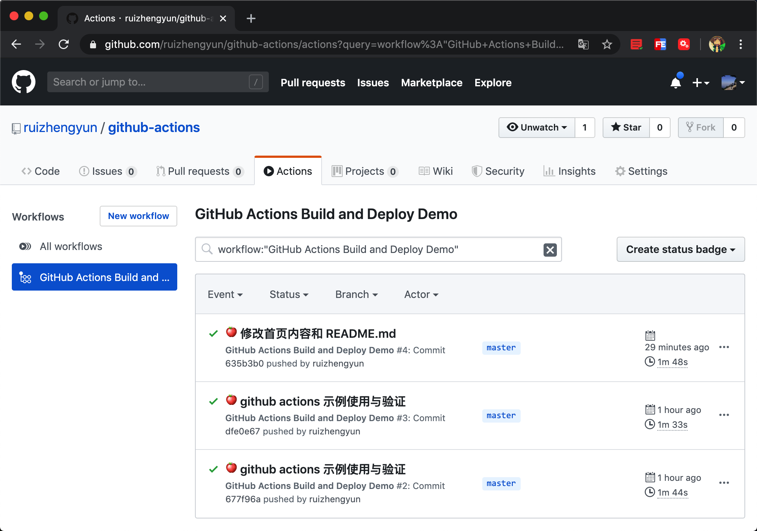
Task: Click master branch label of run #2
Action: [x=501, y=483]
